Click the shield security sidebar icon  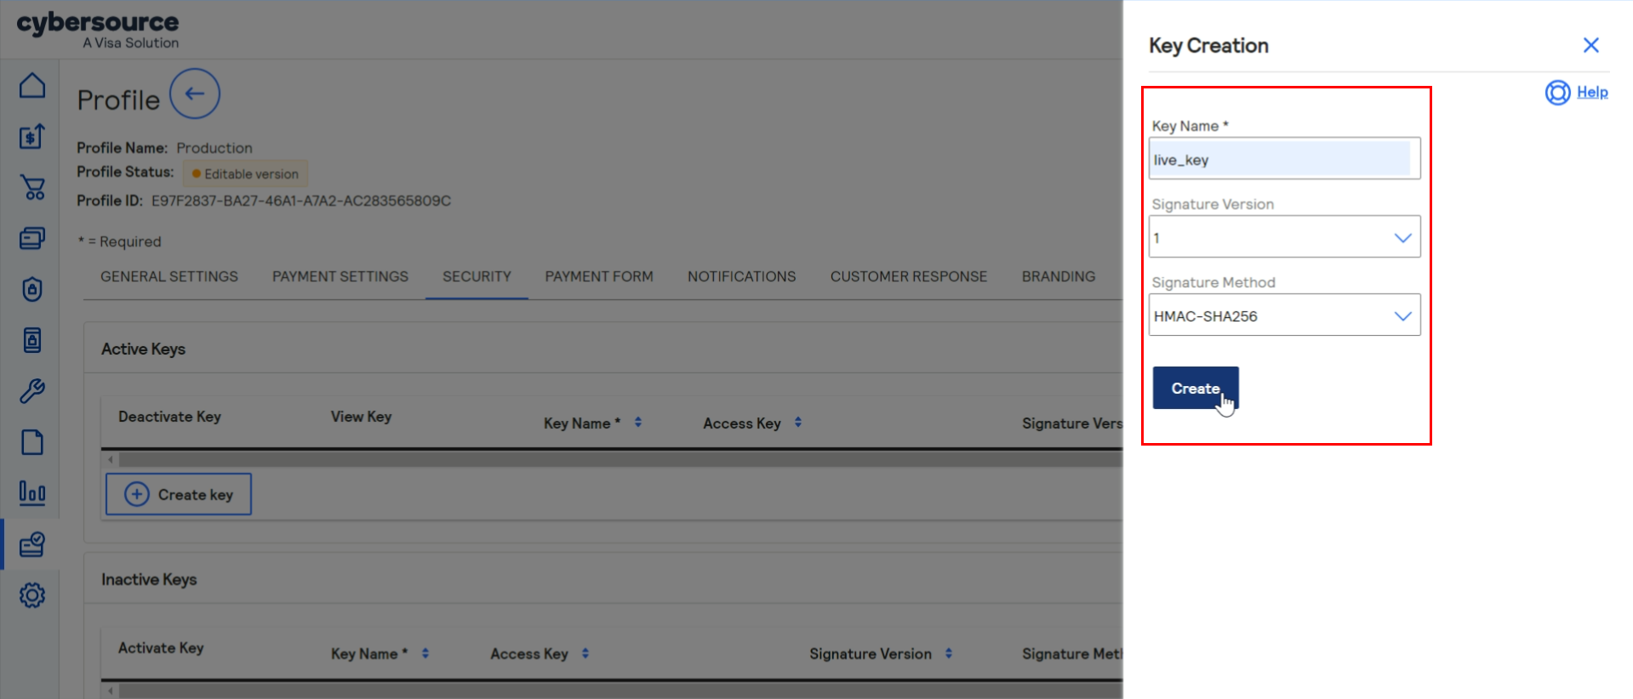tap(32, 289)
